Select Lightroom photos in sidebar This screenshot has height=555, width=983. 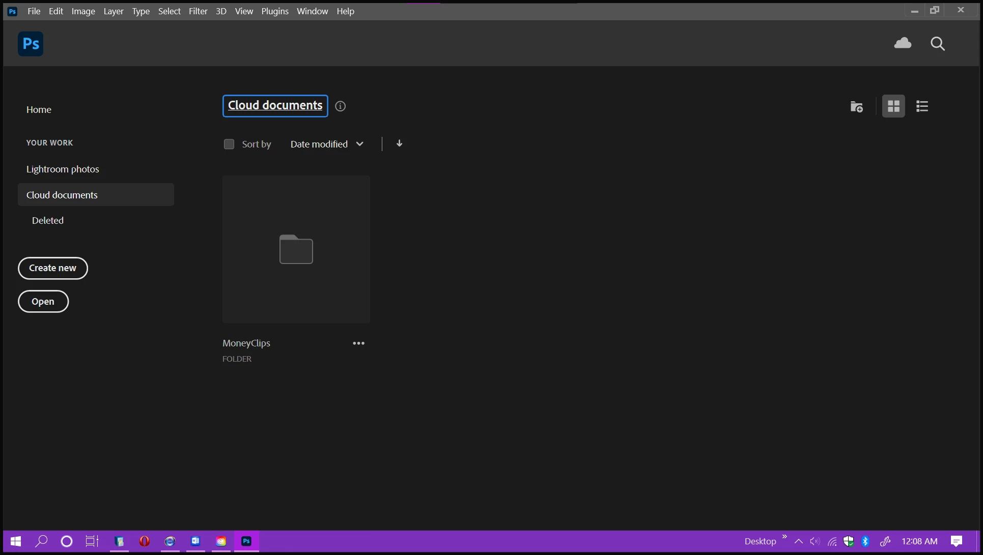63,169
